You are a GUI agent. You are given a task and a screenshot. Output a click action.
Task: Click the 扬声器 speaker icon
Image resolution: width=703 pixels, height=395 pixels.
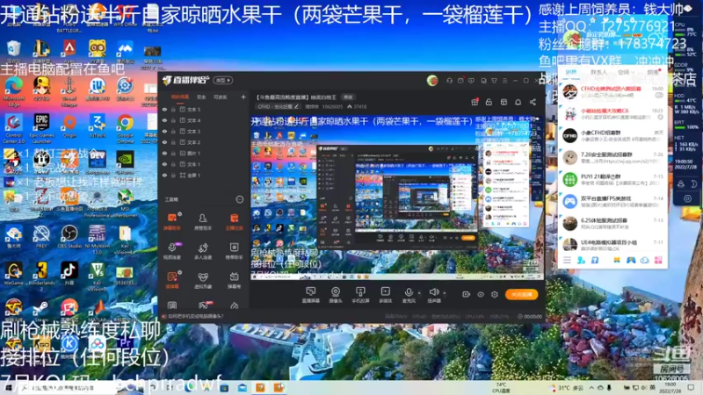point(433,292)
